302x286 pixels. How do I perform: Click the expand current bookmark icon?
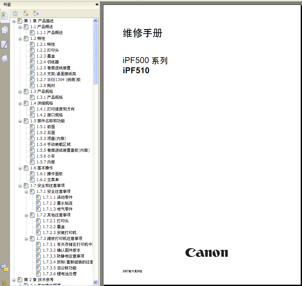click(36, 13)
